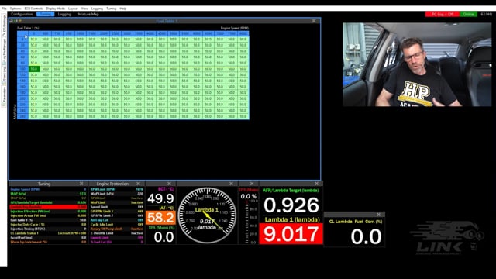Select Warm Up Enrichment row

pos(48,242)
